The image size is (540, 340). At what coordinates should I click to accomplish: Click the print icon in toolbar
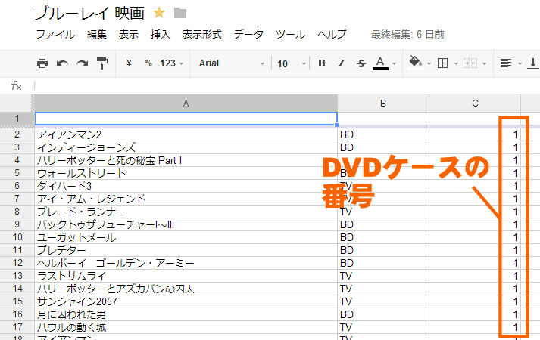pos(42,63)
